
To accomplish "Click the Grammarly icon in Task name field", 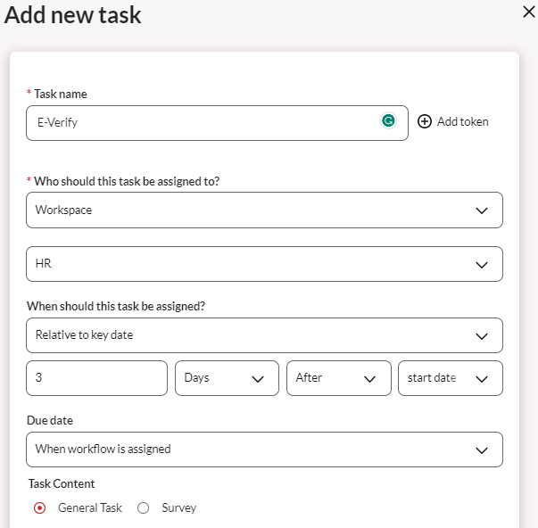I will point(388,120).
